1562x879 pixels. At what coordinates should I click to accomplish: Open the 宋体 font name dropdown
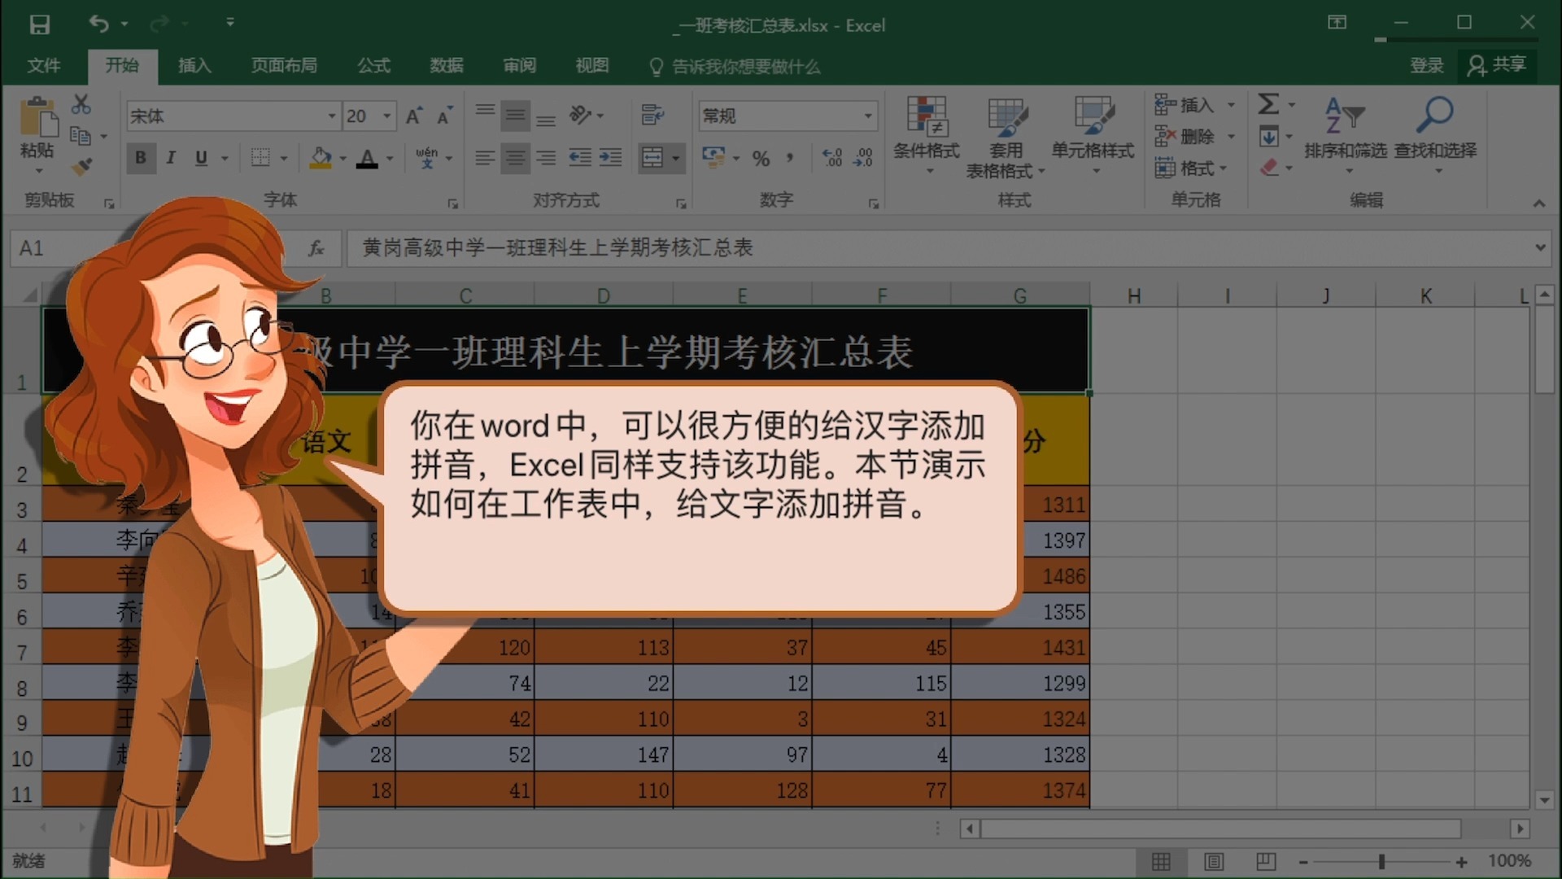point(331,116)
